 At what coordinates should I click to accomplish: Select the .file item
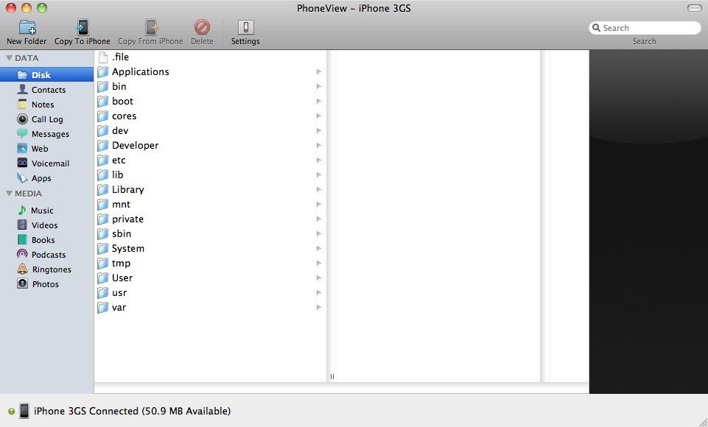coord(210,57)
